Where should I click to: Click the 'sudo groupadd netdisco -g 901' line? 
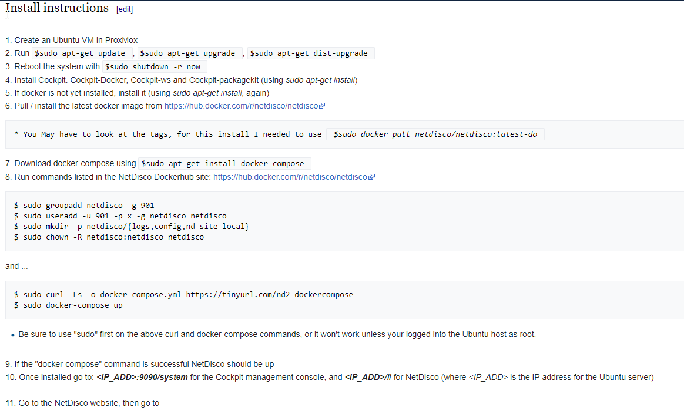click(x=84, y=206)
